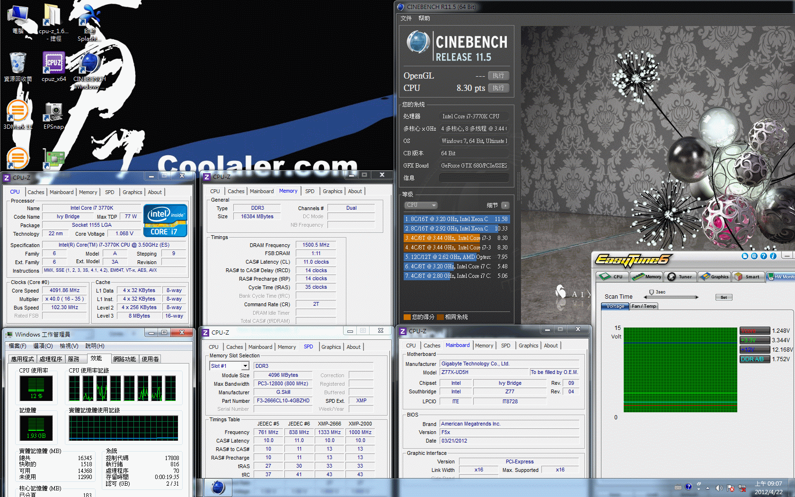Select Cinebench rank 5 AMD Opteron row
795x497 pixels.
[x=456, y=257]
